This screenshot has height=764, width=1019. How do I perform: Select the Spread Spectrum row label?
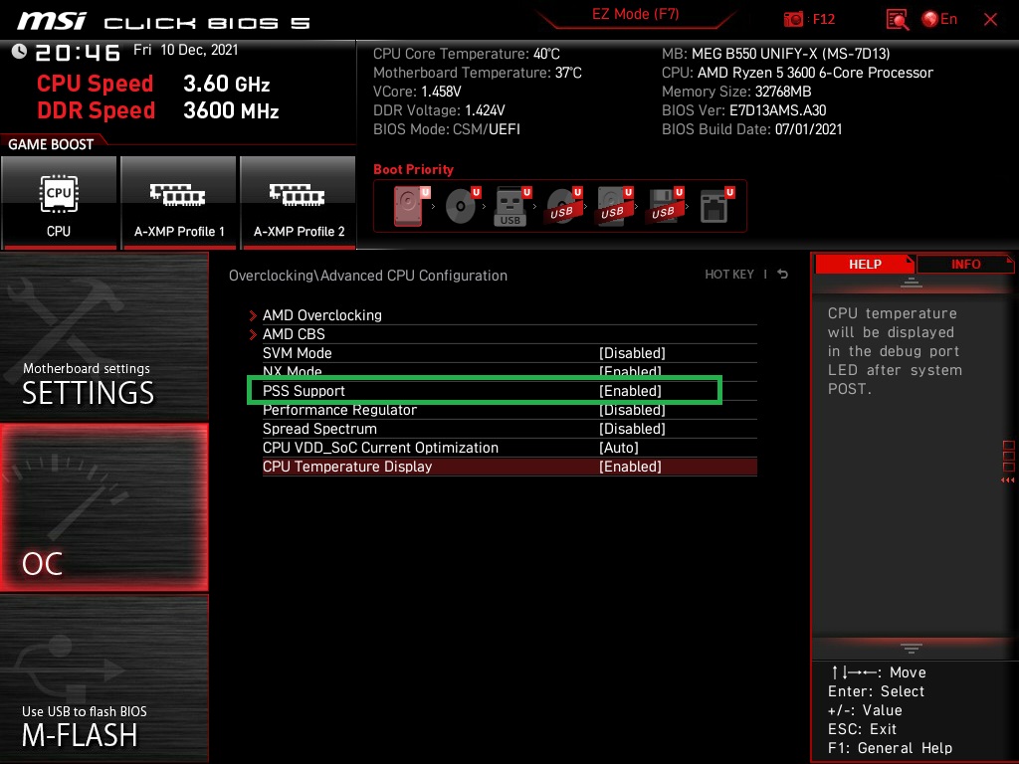click(x=319, y=429)
